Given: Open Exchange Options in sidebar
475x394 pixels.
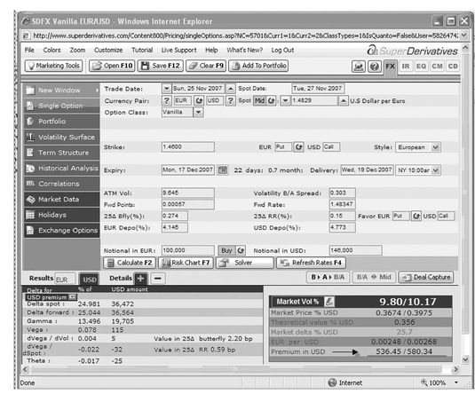Looking at the screenshot, I should click(x=62, y=231).
